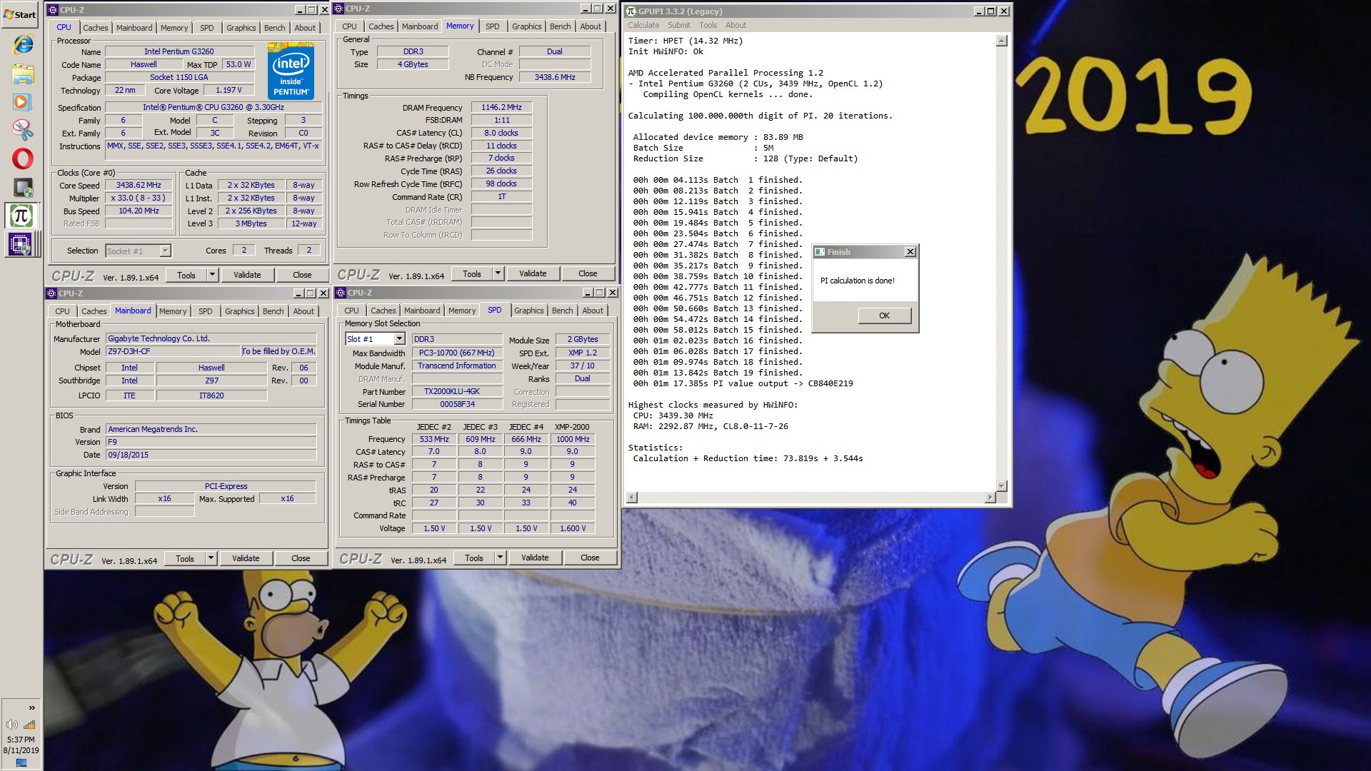
Task: Click the title icon of CPU-Z Memory window
Action: click(x=339, y=9)
